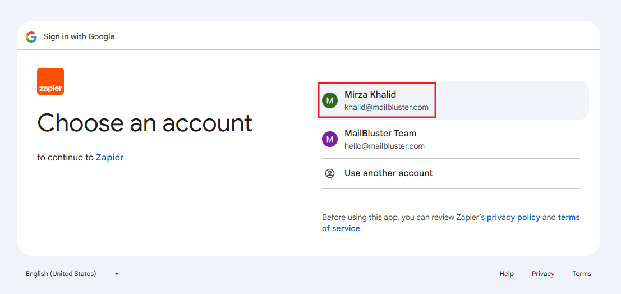Click the Use another account text
621x294 pixels.
pos(388,173)
